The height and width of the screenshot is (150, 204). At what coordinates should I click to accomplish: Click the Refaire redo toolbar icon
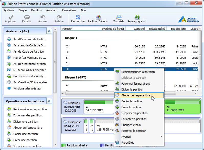[x=59, y=17]
